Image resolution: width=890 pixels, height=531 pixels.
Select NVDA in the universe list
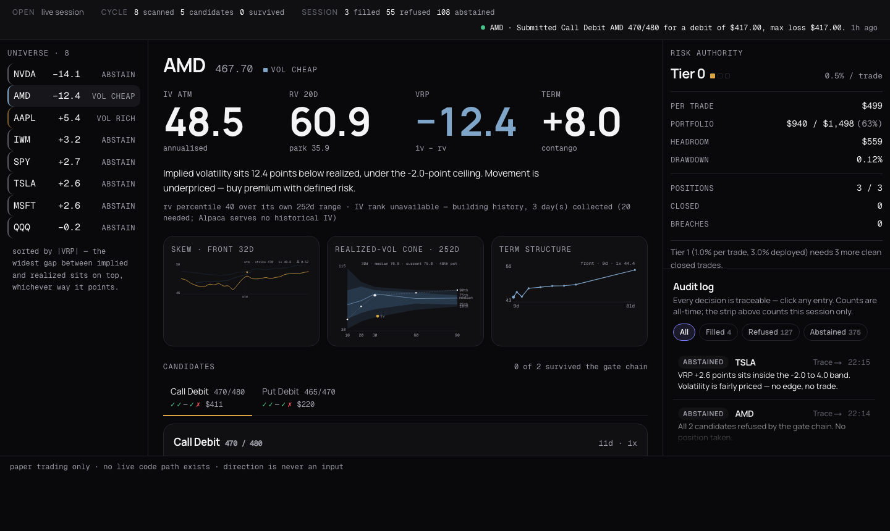74,74
